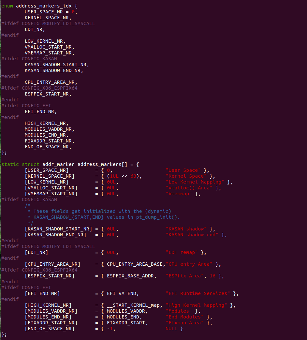This screenshot has height=340, width=307.
Task: Click the number 63 in the shift expression
Action: (133, 176)
